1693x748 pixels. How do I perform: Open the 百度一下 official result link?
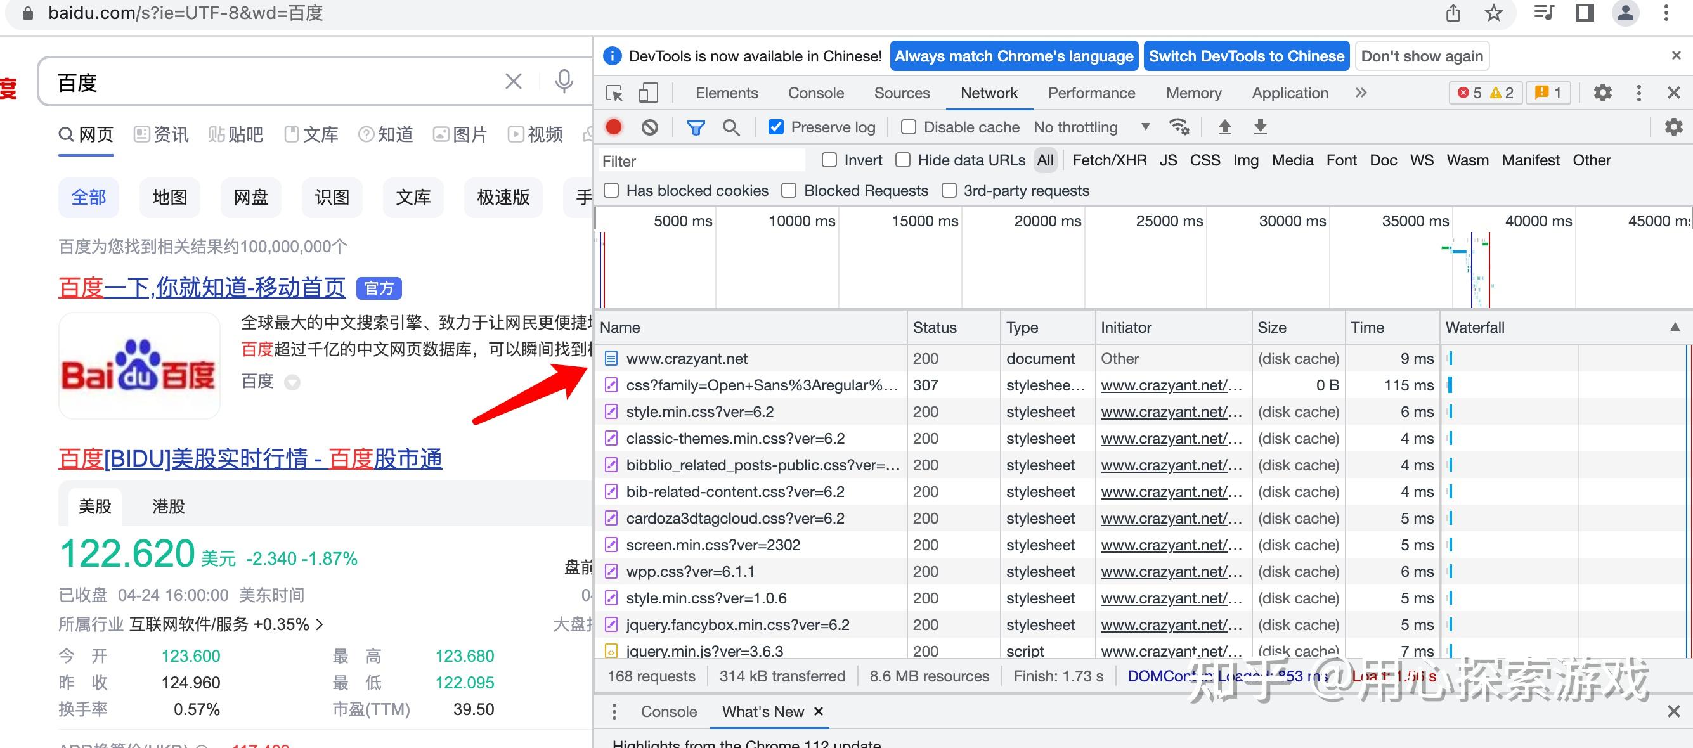[202, 287]
